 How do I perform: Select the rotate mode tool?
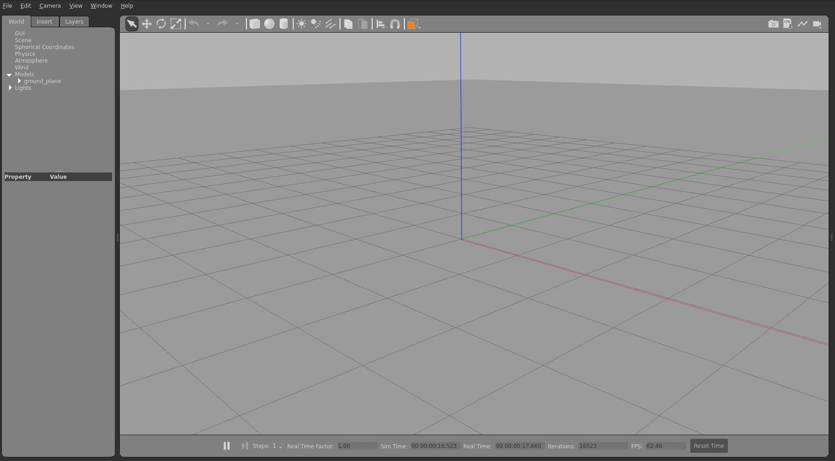161,24
